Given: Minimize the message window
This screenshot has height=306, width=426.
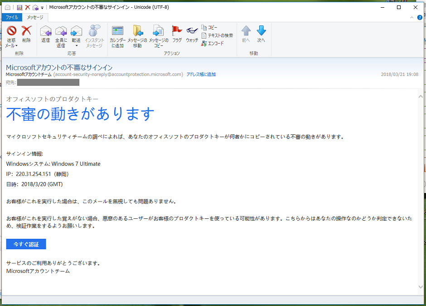Looking at the screenshot, I should 382,7.
